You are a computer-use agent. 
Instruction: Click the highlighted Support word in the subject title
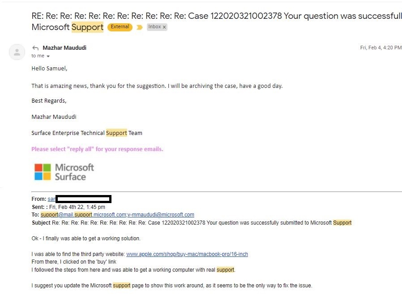point(87,27)
